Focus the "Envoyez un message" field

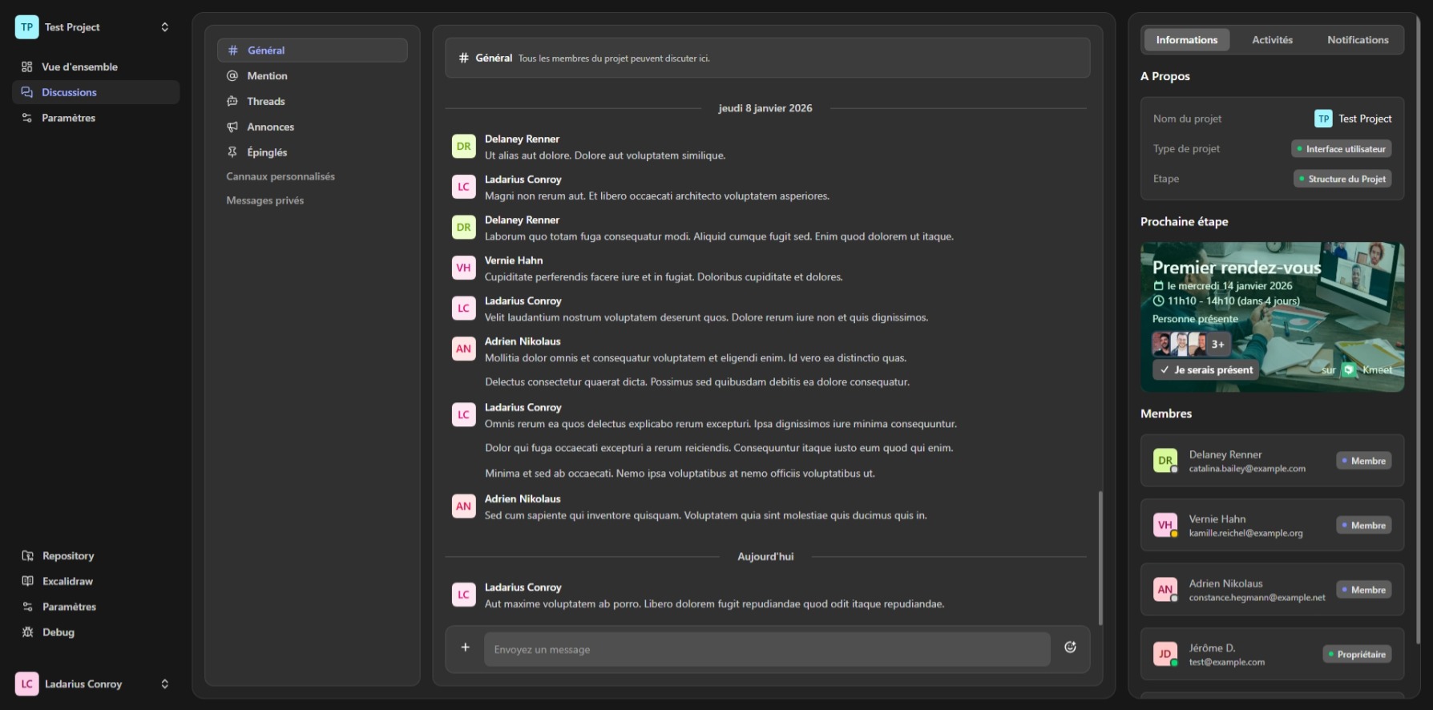coord(766,650)
